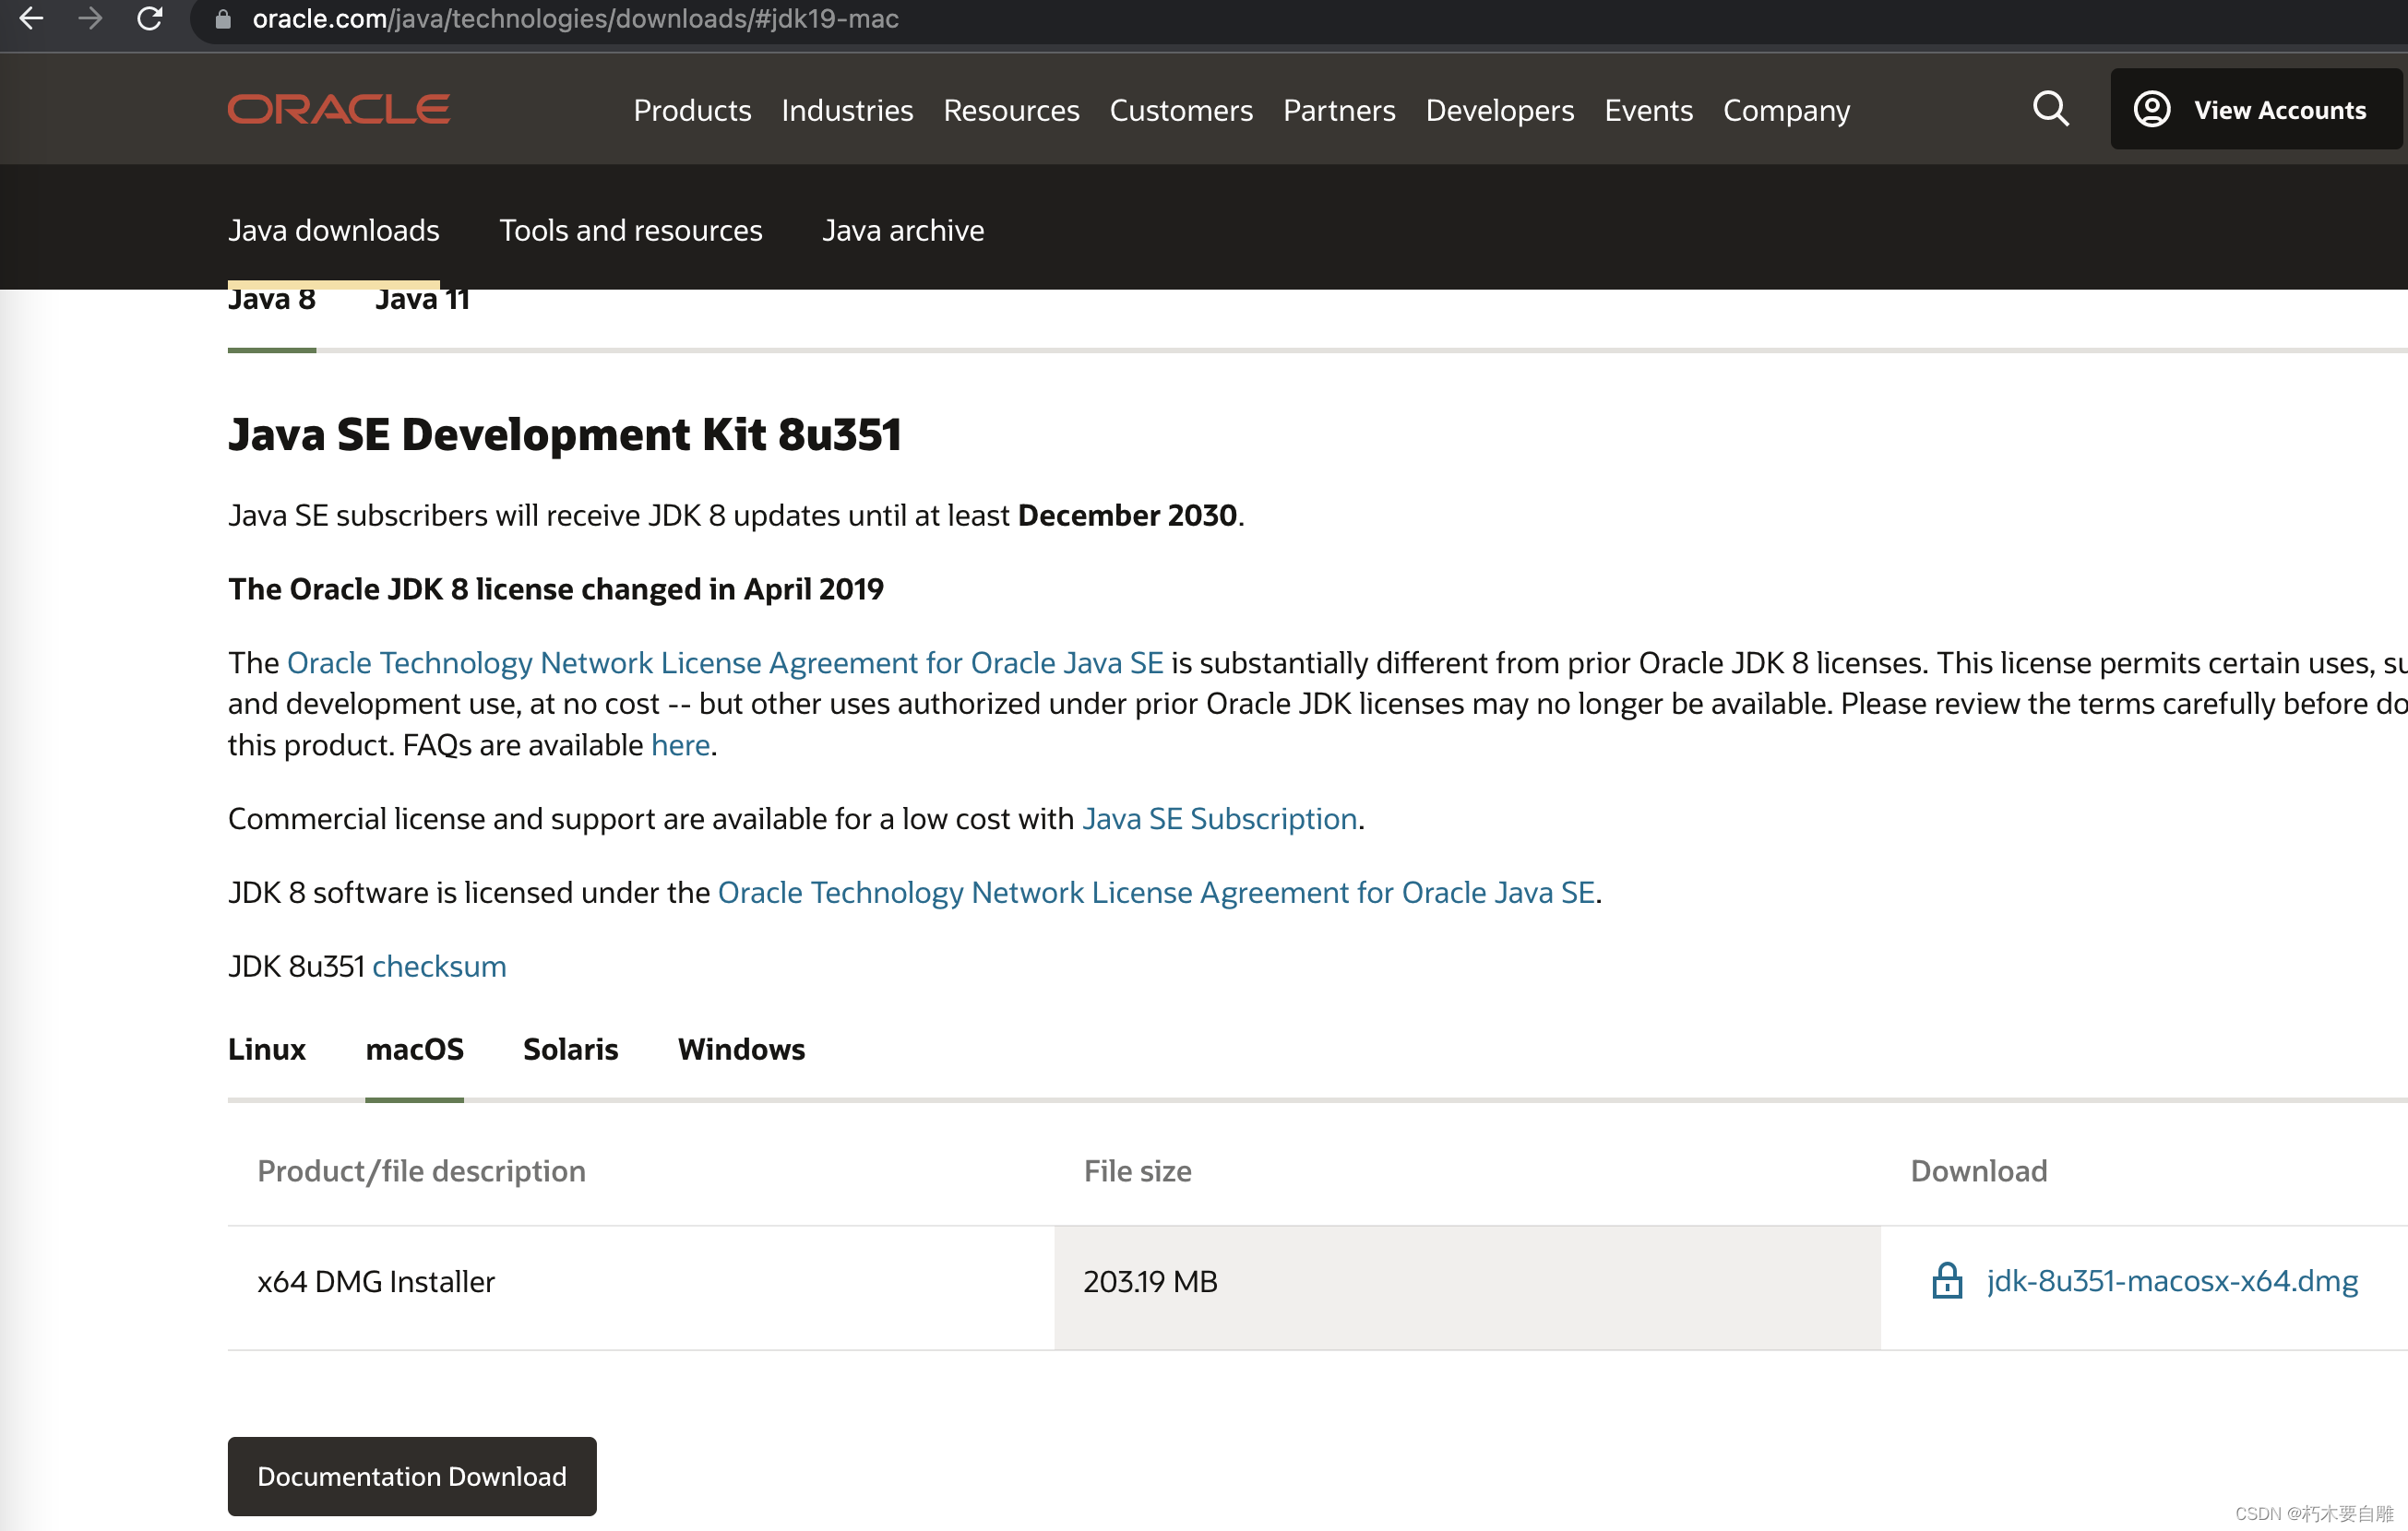Click the 'Download' column header
The width and height of the screenshot is (2408, 1531).
(1978, 1171)
